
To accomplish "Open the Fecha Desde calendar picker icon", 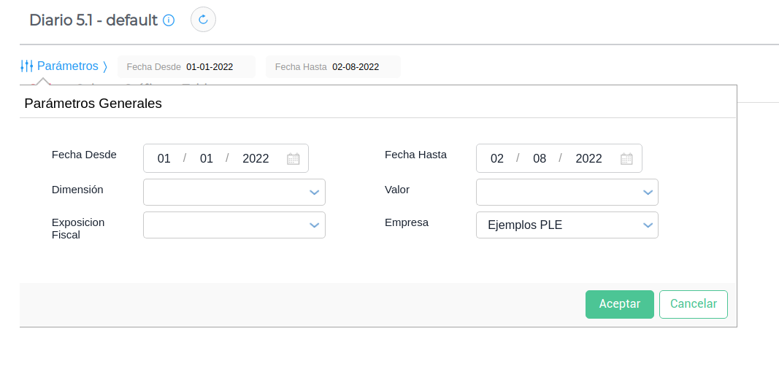I will click(x=293, y=159).
